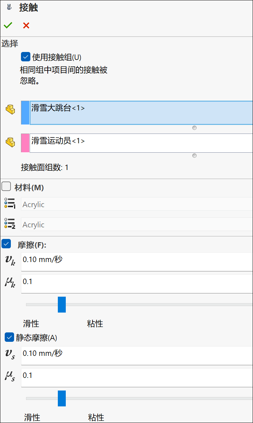Open the first Acrylic material dropdown
The image size is (253, 423).
137,204
